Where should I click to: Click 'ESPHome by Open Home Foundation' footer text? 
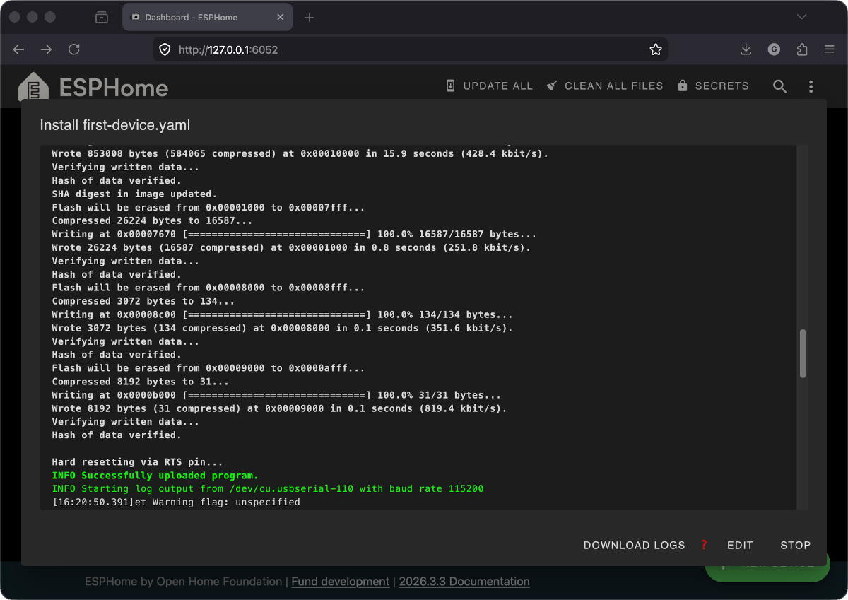click(184, 582)
